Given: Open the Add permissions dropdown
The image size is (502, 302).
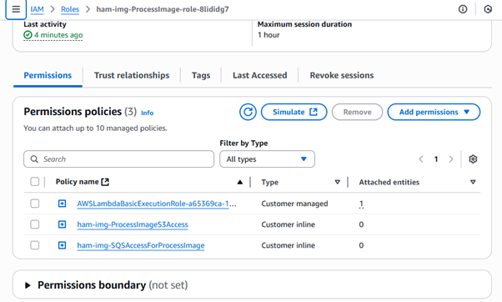Looking at the screenshot, I should (x=434, y=112).
